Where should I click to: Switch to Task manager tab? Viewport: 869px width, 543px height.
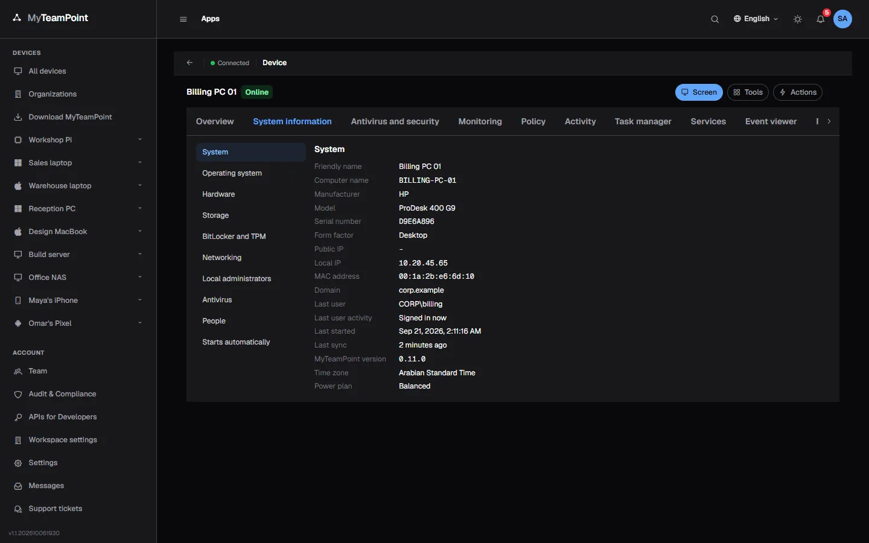(643, 121)
